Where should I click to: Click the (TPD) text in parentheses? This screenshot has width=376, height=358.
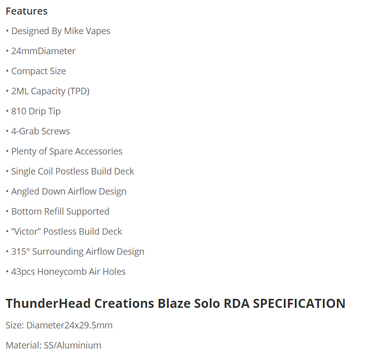(x=79, y=91)
